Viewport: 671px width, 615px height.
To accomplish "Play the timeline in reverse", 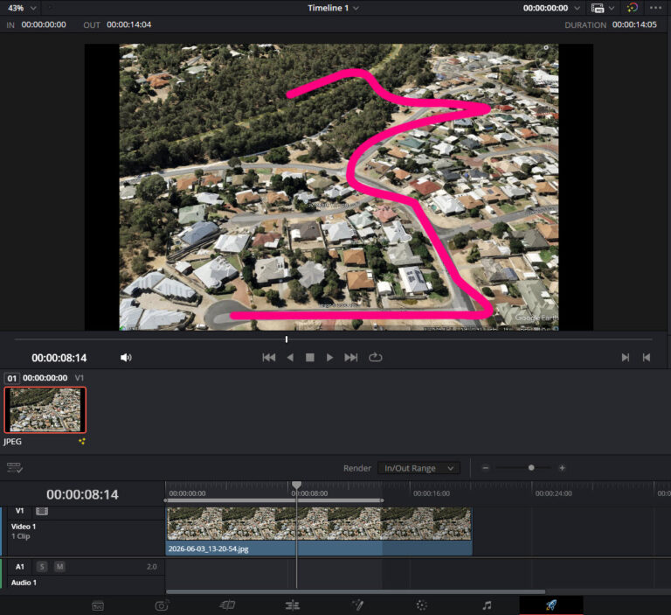I will (290, 358).
